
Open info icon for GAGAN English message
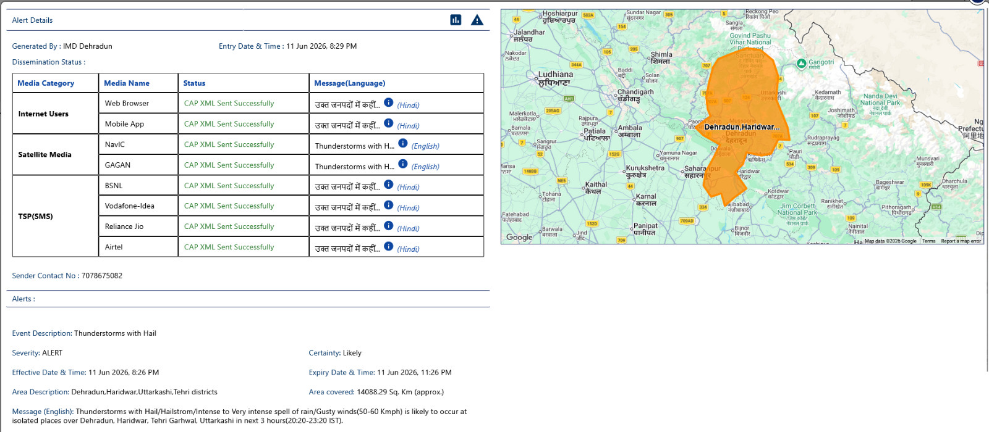tap(403, 164)
